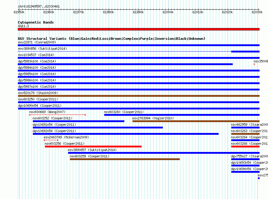
Task: Open the nsv603260 (Cooper2011) variant label
Action: [124, 112]
